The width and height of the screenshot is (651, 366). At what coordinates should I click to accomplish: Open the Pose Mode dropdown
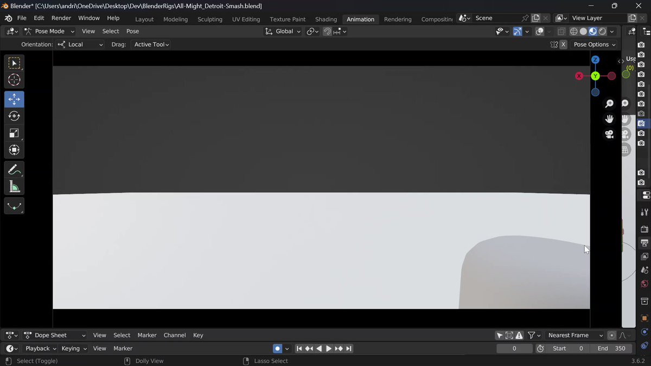click(x=49, y=31)
